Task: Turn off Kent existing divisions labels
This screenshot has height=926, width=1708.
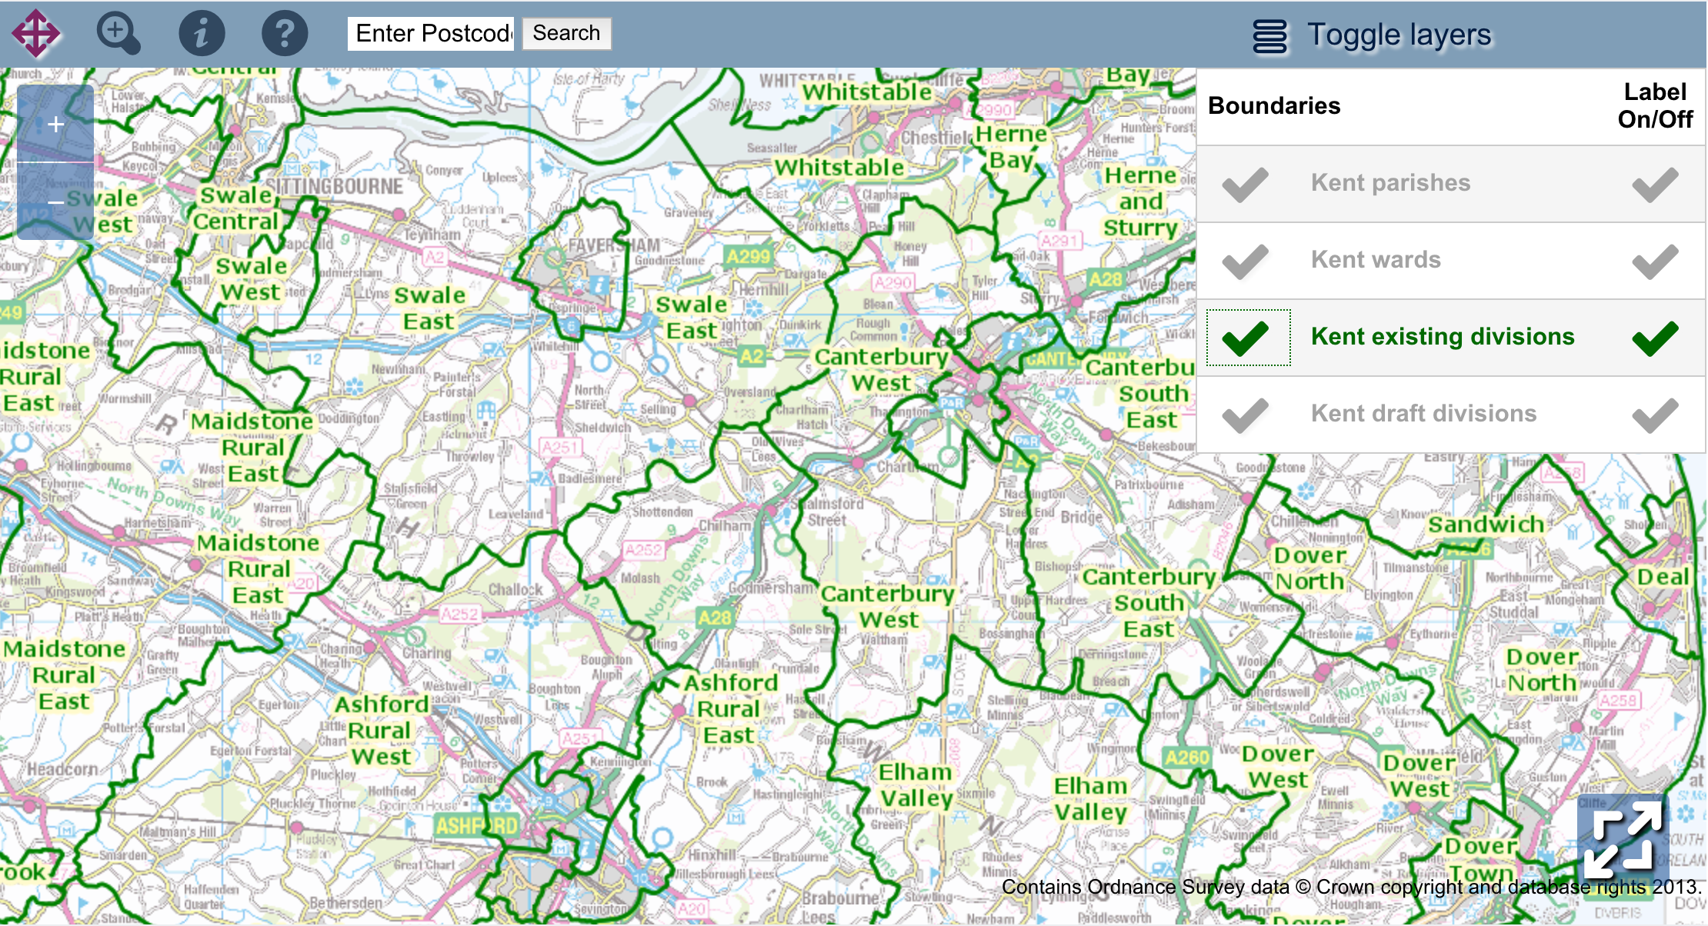Action: (1655, 338)
